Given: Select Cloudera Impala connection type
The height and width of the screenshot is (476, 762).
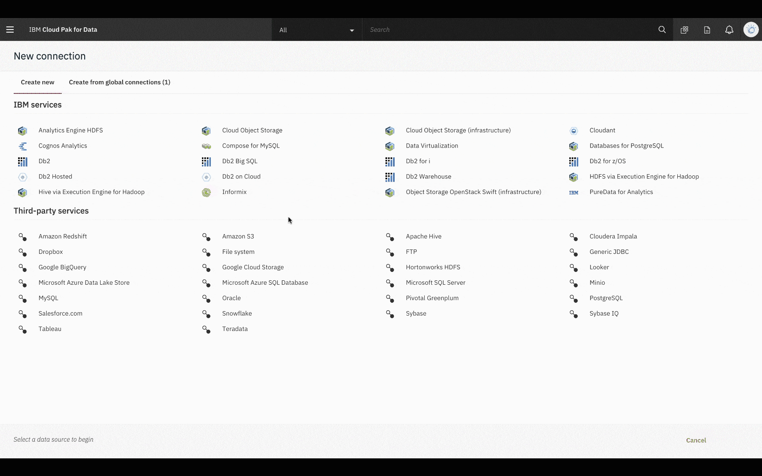Looking at the screenshot, I should coord(613,236).
